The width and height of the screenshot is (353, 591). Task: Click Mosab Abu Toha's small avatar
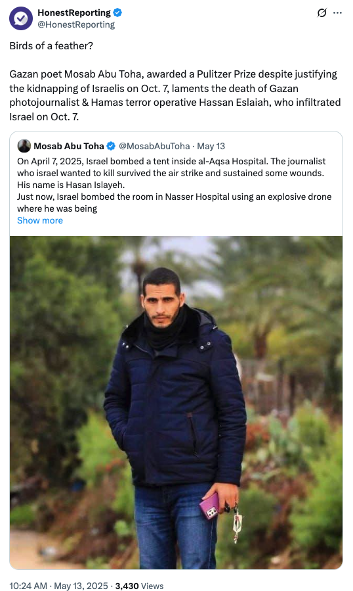(x=24, y=146)
